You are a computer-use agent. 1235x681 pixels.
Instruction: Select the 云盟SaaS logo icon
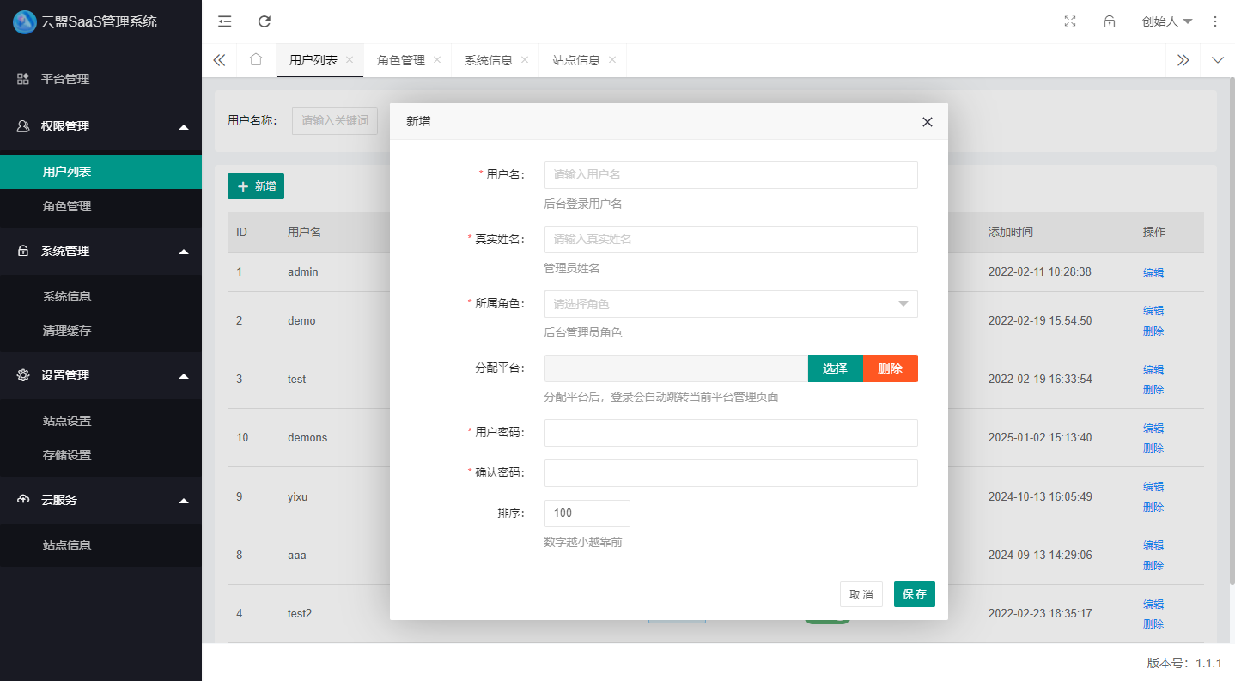[x=24, y=21]
